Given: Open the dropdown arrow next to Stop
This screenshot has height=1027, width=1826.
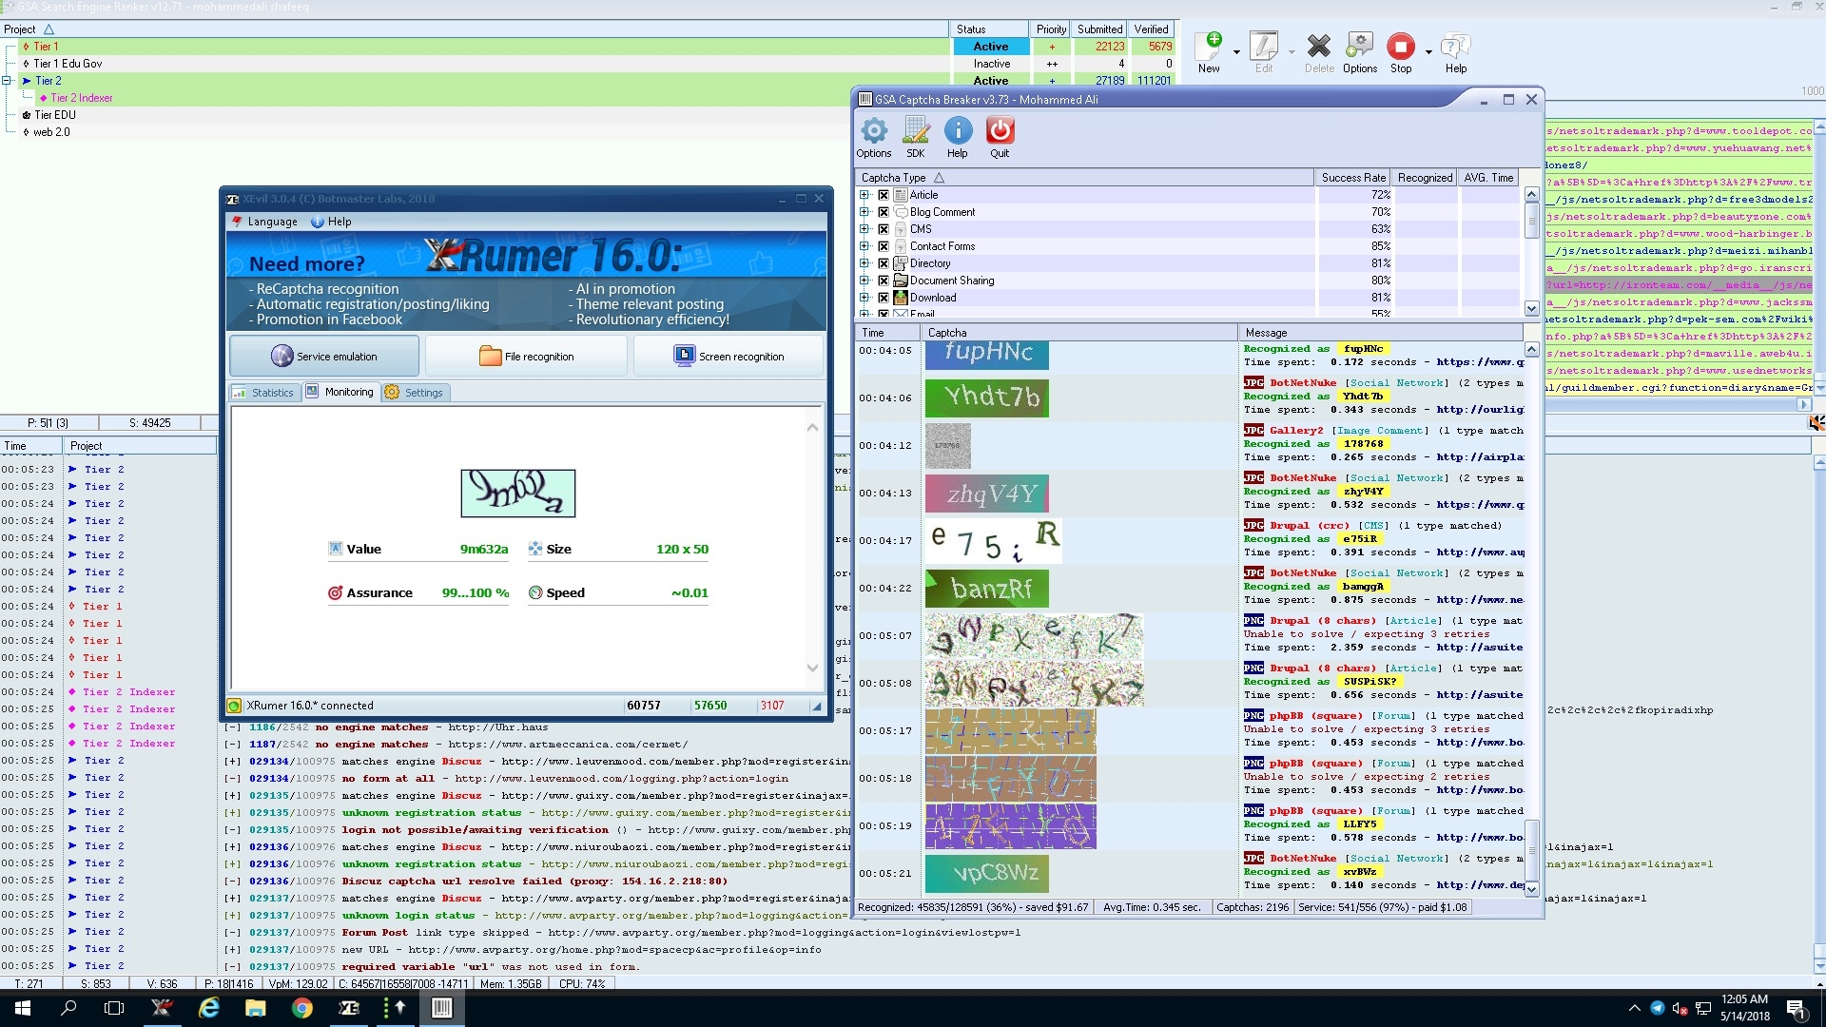Looking at the screenshot, I should (x=1428, y=52).
